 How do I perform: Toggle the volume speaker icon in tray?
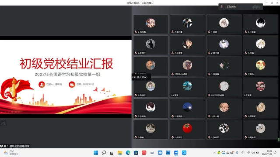tap(253, 153)
